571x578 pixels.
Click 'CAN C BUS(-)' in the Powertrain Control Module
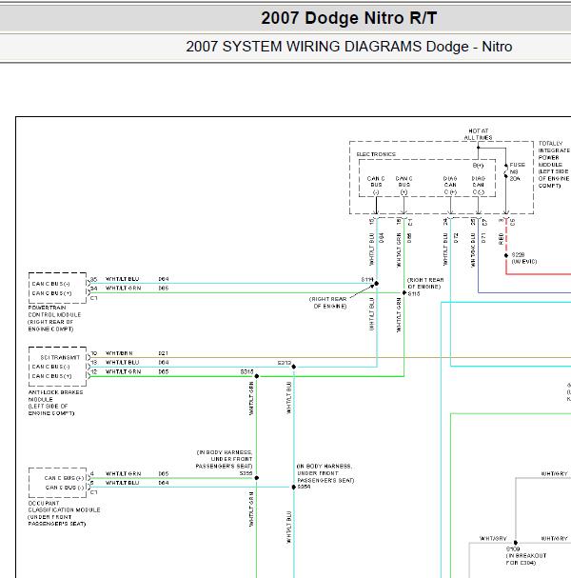[50, 284]
